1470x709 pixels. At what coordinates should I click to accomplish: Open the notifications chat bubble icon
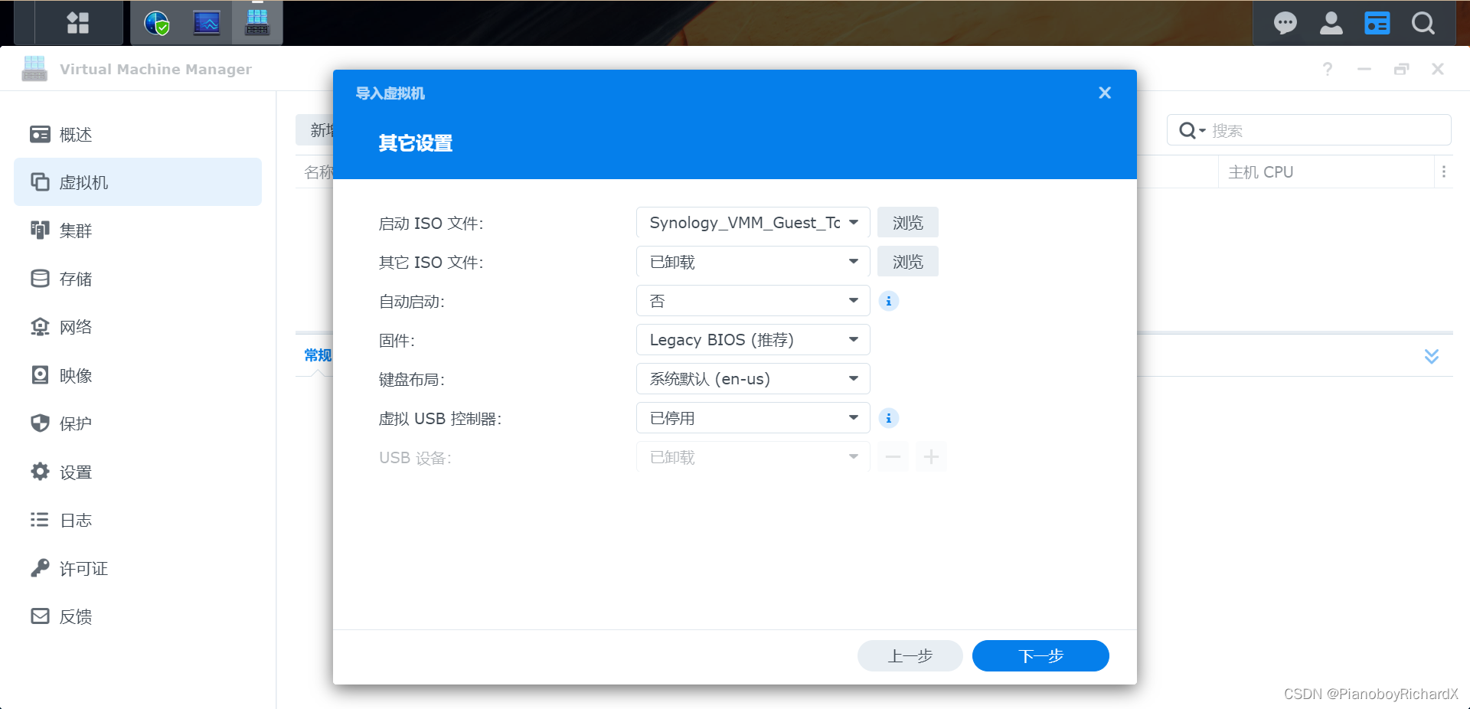1285,24
